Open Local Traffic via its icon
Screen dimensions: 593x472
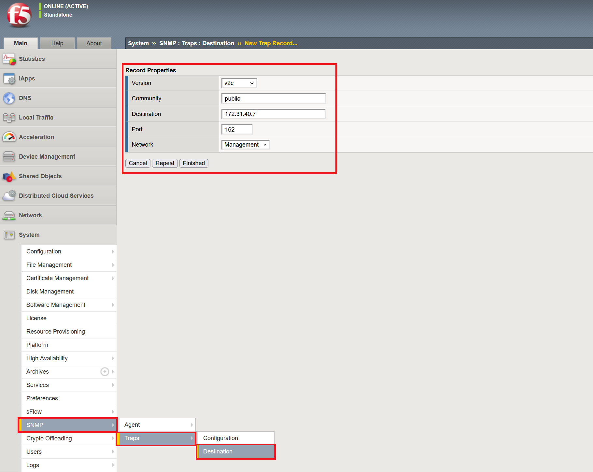pos(9,117)
